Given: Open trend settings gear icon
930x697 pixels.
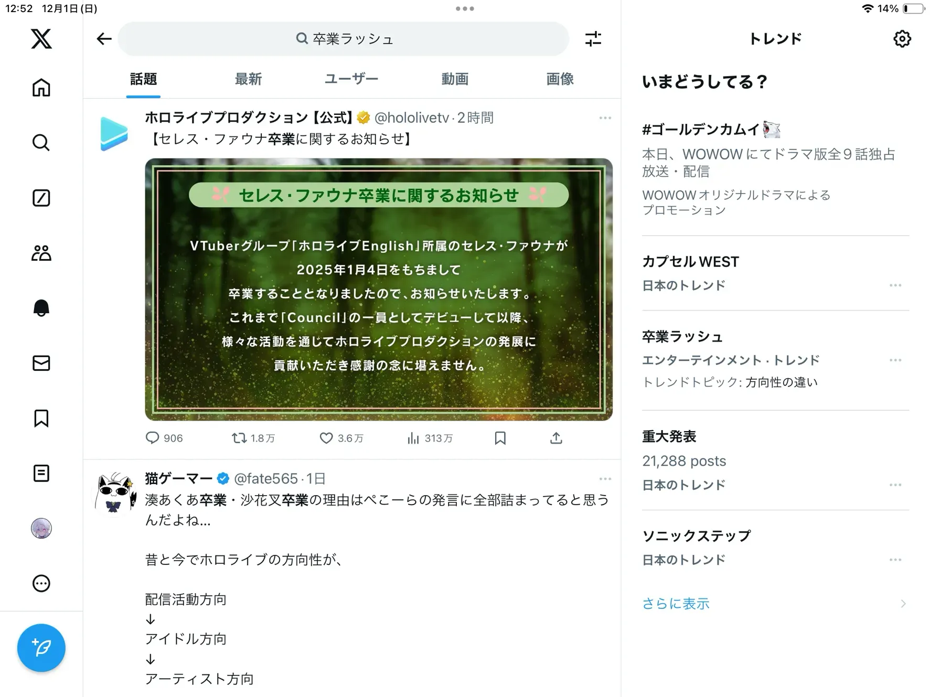Looking at the screenshot, I should (x=902, y=39).
